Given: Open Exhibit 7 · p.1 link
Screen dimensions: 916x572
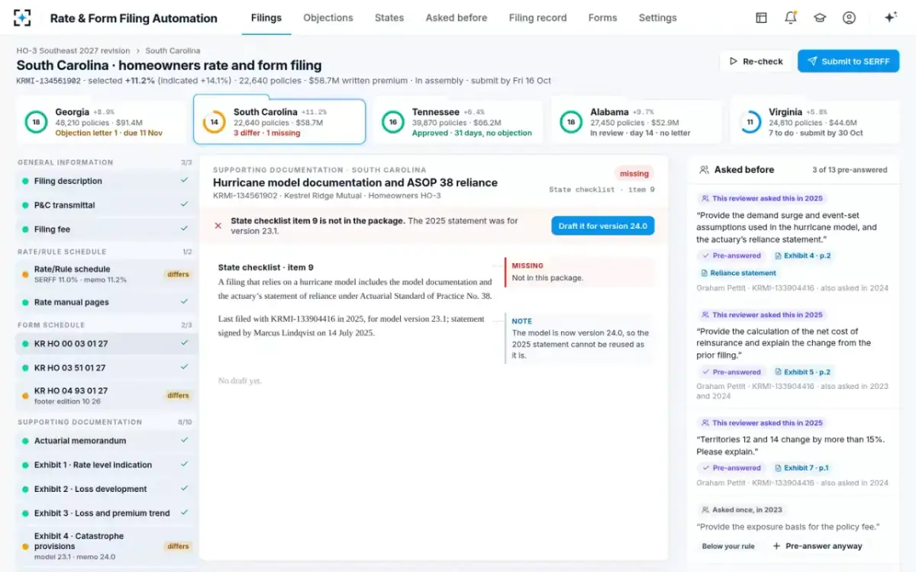Looking at the screenshot, I should coord(802,468).
